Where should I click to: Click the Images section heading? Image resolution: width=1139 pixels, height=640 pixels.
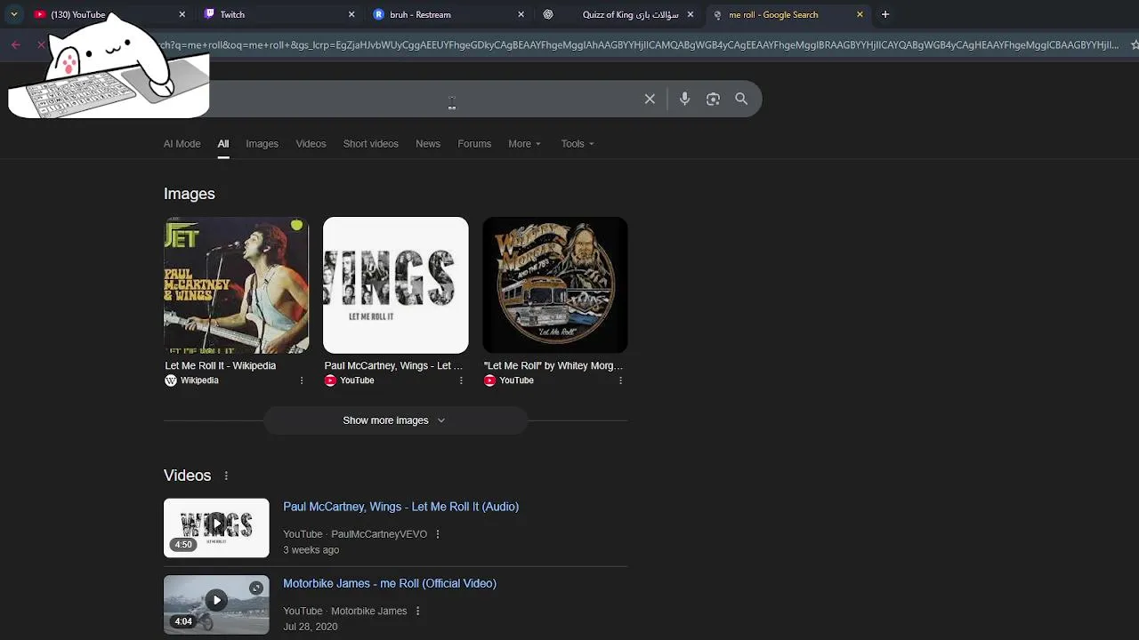(x=190, y=194)
